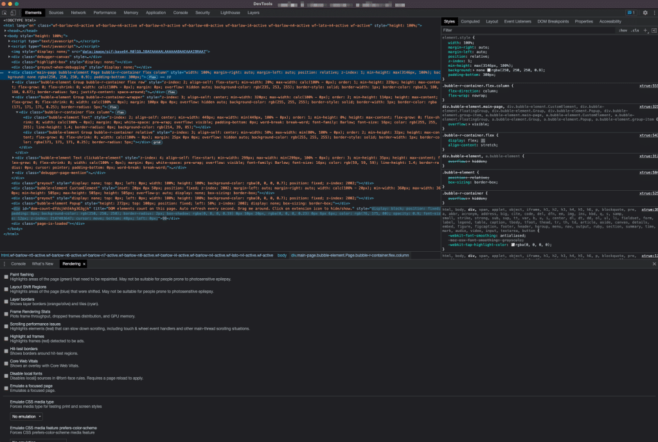This screenshot has width=658, height=442.
Task: Activate the inspect element picker icon
Action: (4, 12)
